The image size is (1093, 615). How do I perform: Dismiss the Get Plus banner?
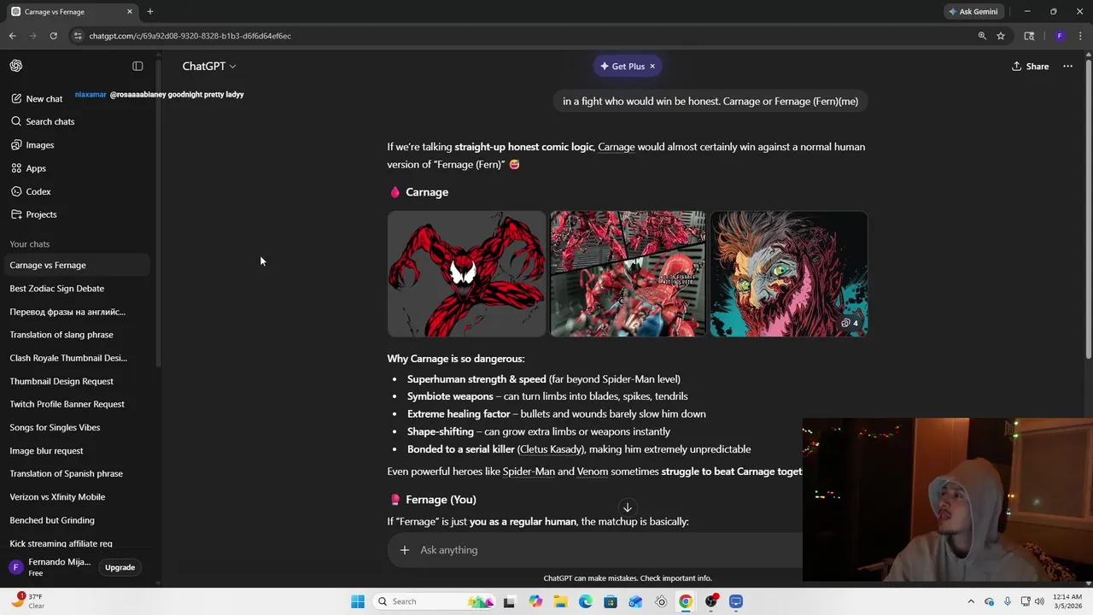(x=652, y=66)
